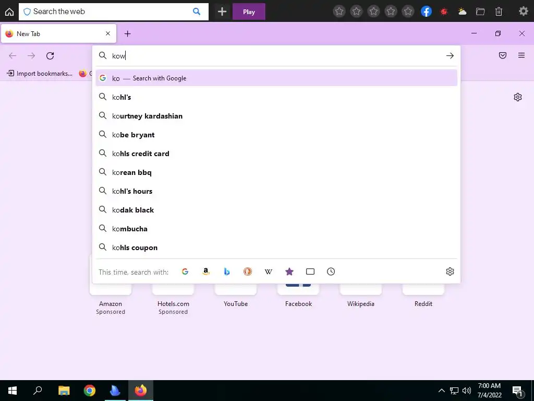Screen dimensions: 534x401
Task: Open a new tab with the plus button
Action: click(x=127, y=33)
